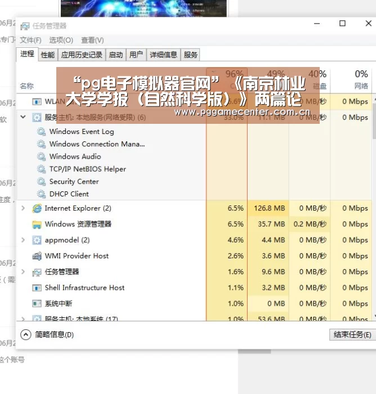Click WMI Provider Host's 2.6% CPU value

point(235,256)
